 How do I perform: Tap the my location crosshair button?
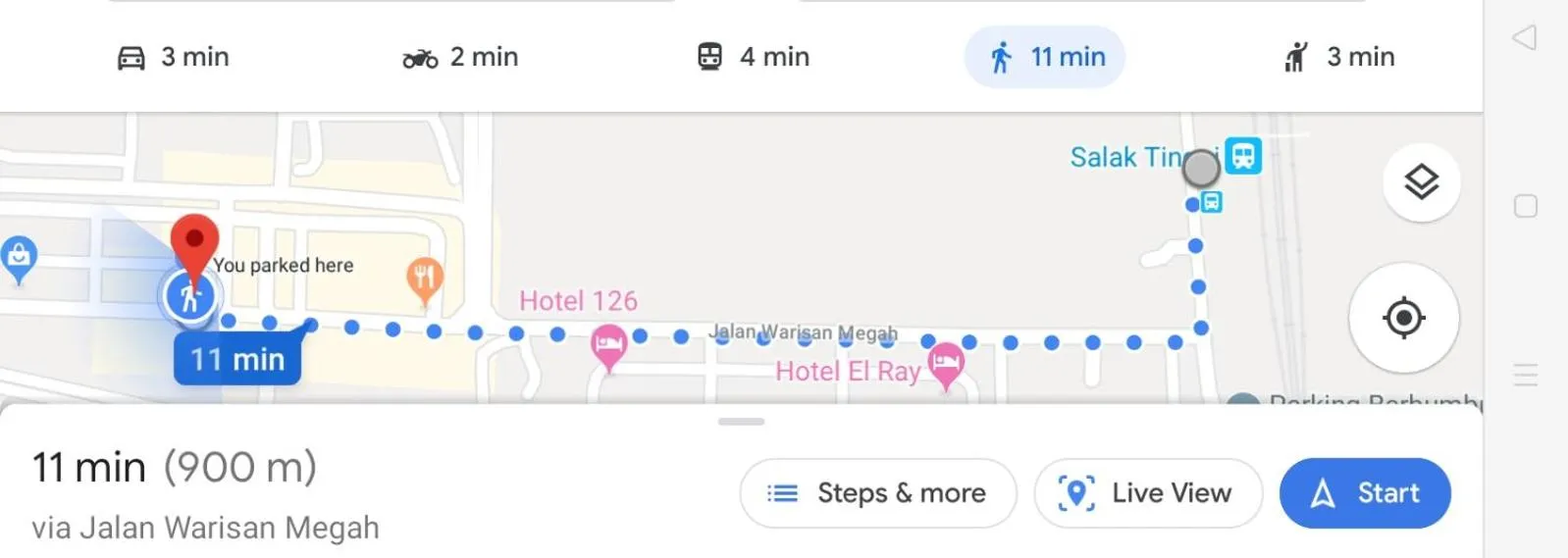click(1403, 318)
